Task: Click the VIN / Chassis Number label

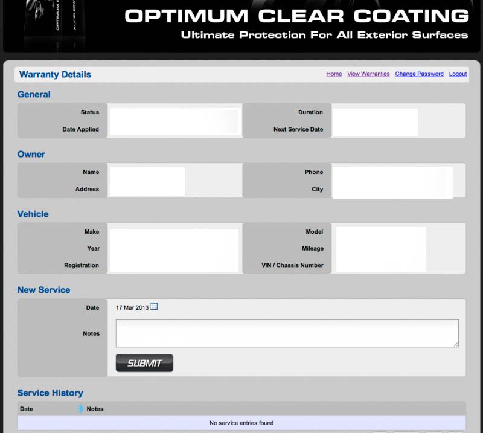Action: click(292, 265)
